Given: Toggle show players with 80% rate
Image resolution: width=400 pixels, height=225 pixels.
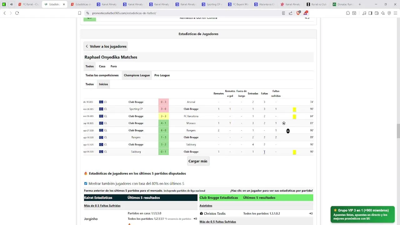Looking at the screenshot, I should coord(86,183).
